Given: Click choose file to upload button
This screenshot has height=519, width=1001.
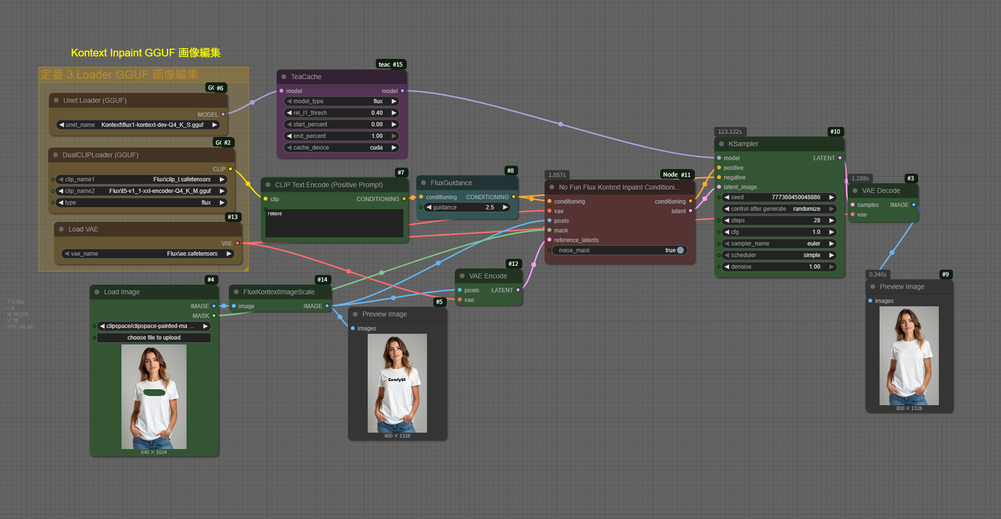Looking at the screenshot, I should pyautogui.click(x=154, y=338).
